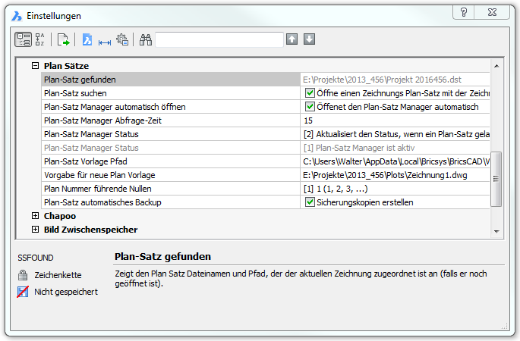Screen dimensions: 520x341
Task: Switch to categorized view in toolbar
Action: click(x=23, y=39)
